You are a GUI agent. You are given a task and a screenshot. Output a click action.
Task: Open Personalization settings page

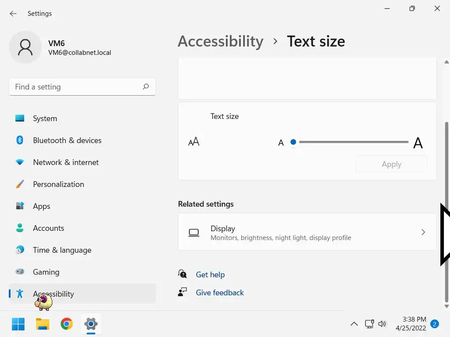(x=58, y=184)
